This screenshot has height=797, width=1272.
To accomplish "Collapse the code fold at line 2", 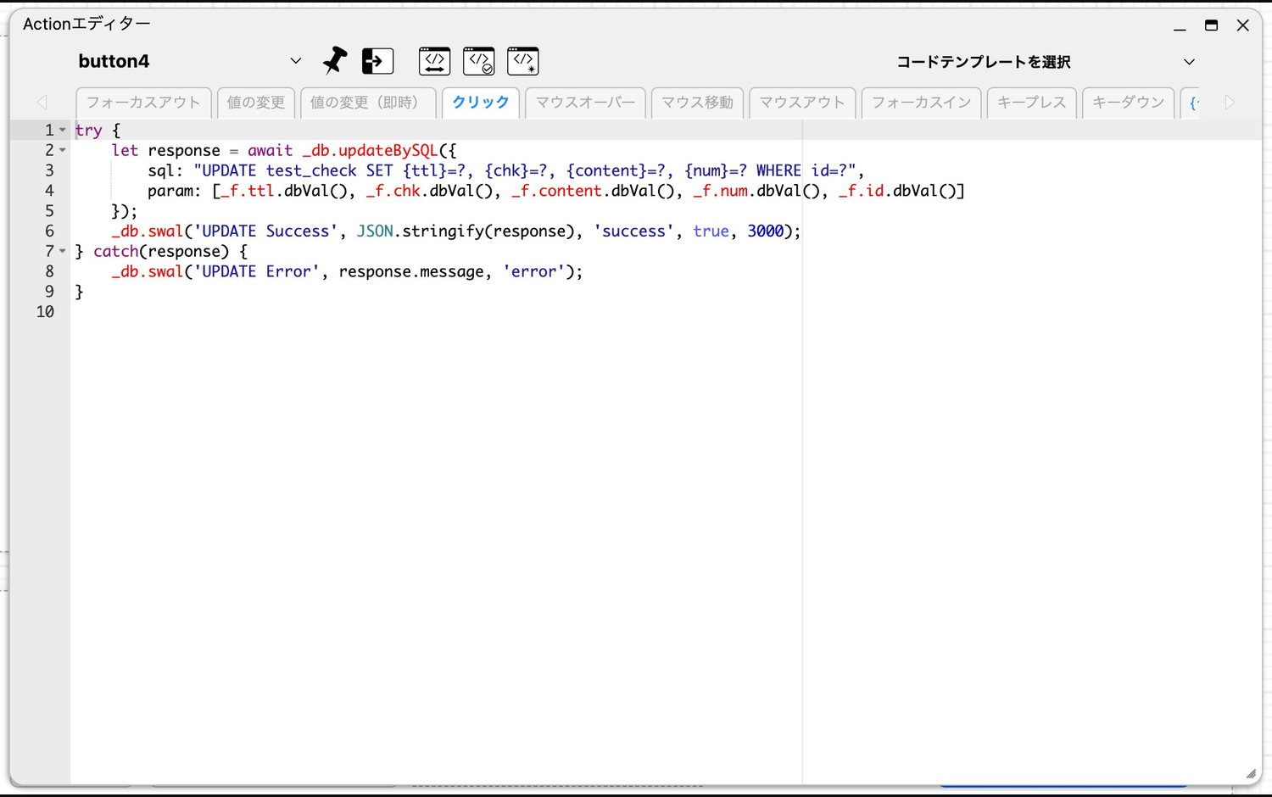I will click(63, 150).
